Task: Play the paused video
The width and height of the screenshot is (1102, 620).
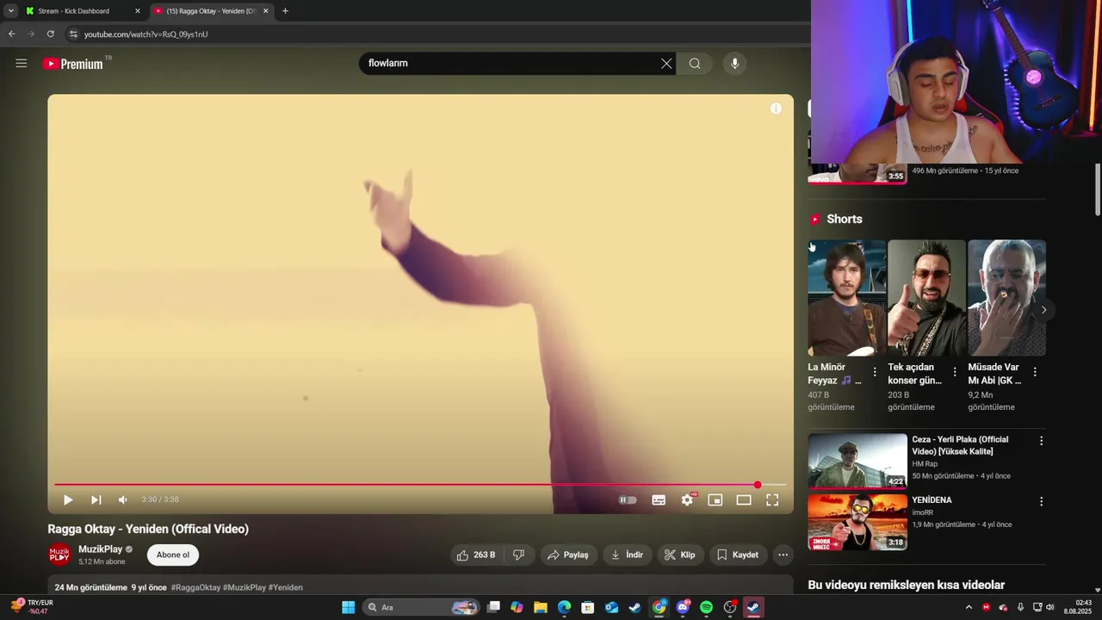Action: [x=68, y=499]
